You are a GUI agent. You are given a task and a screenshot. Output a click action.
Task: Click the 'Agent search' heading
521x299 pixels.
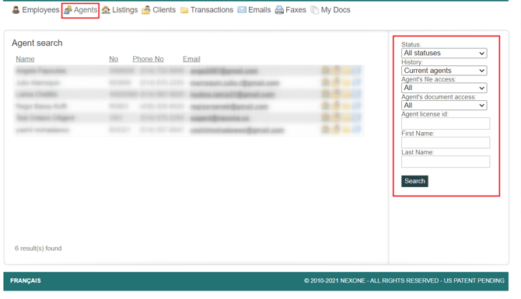click(37, 43)
